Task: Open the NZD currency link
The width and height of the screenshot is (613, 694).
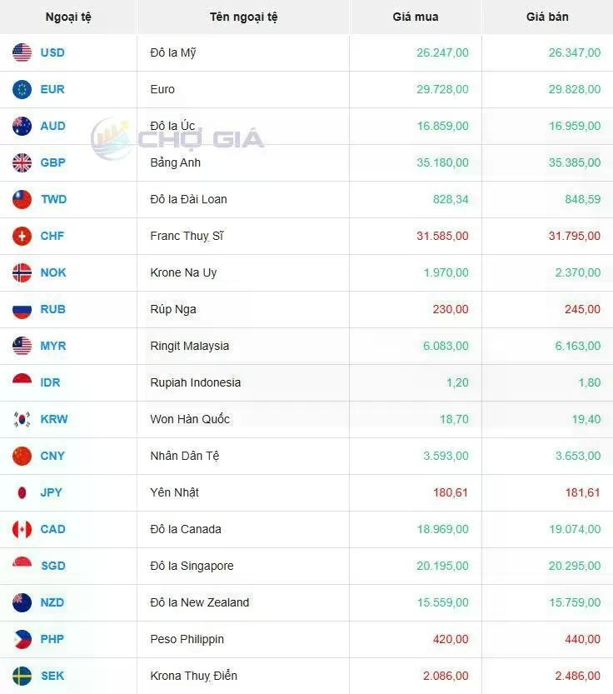Action: pyautogui.click(x=52, y=602)
